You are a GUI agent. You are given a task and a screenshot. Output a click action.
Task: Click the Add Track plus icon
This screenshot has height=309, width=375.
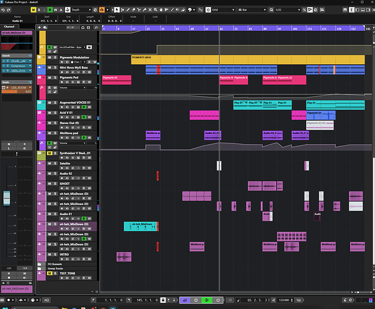click(40, 28)
